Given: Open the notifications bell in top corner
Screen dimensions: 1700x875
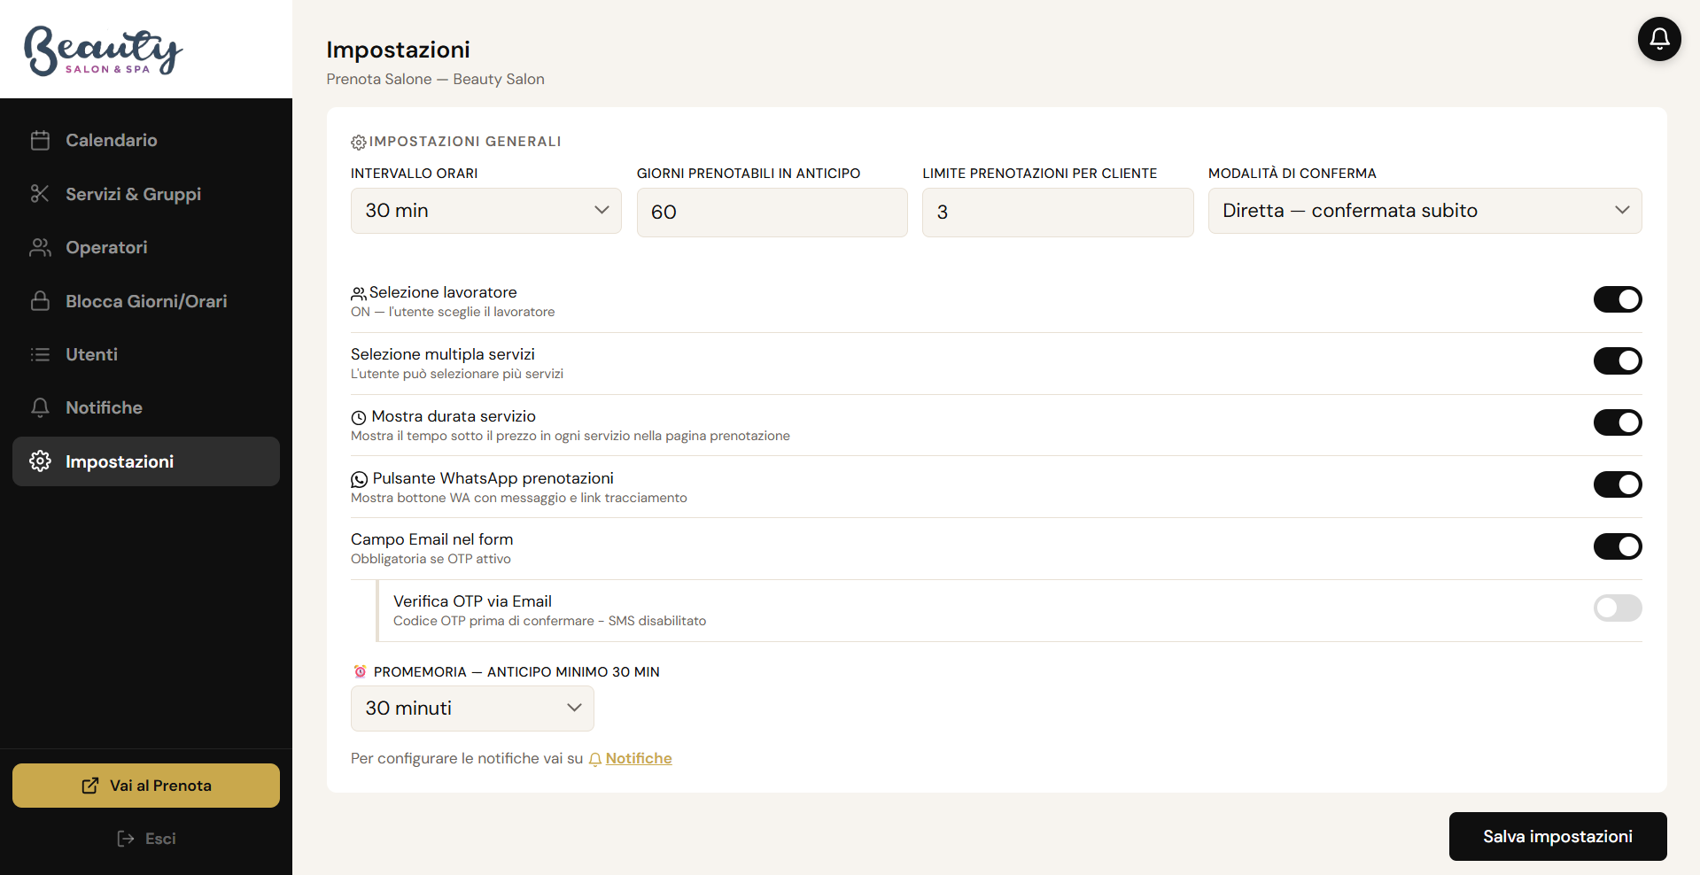Looking at the screenshot, I should (x=1659, y=39).
